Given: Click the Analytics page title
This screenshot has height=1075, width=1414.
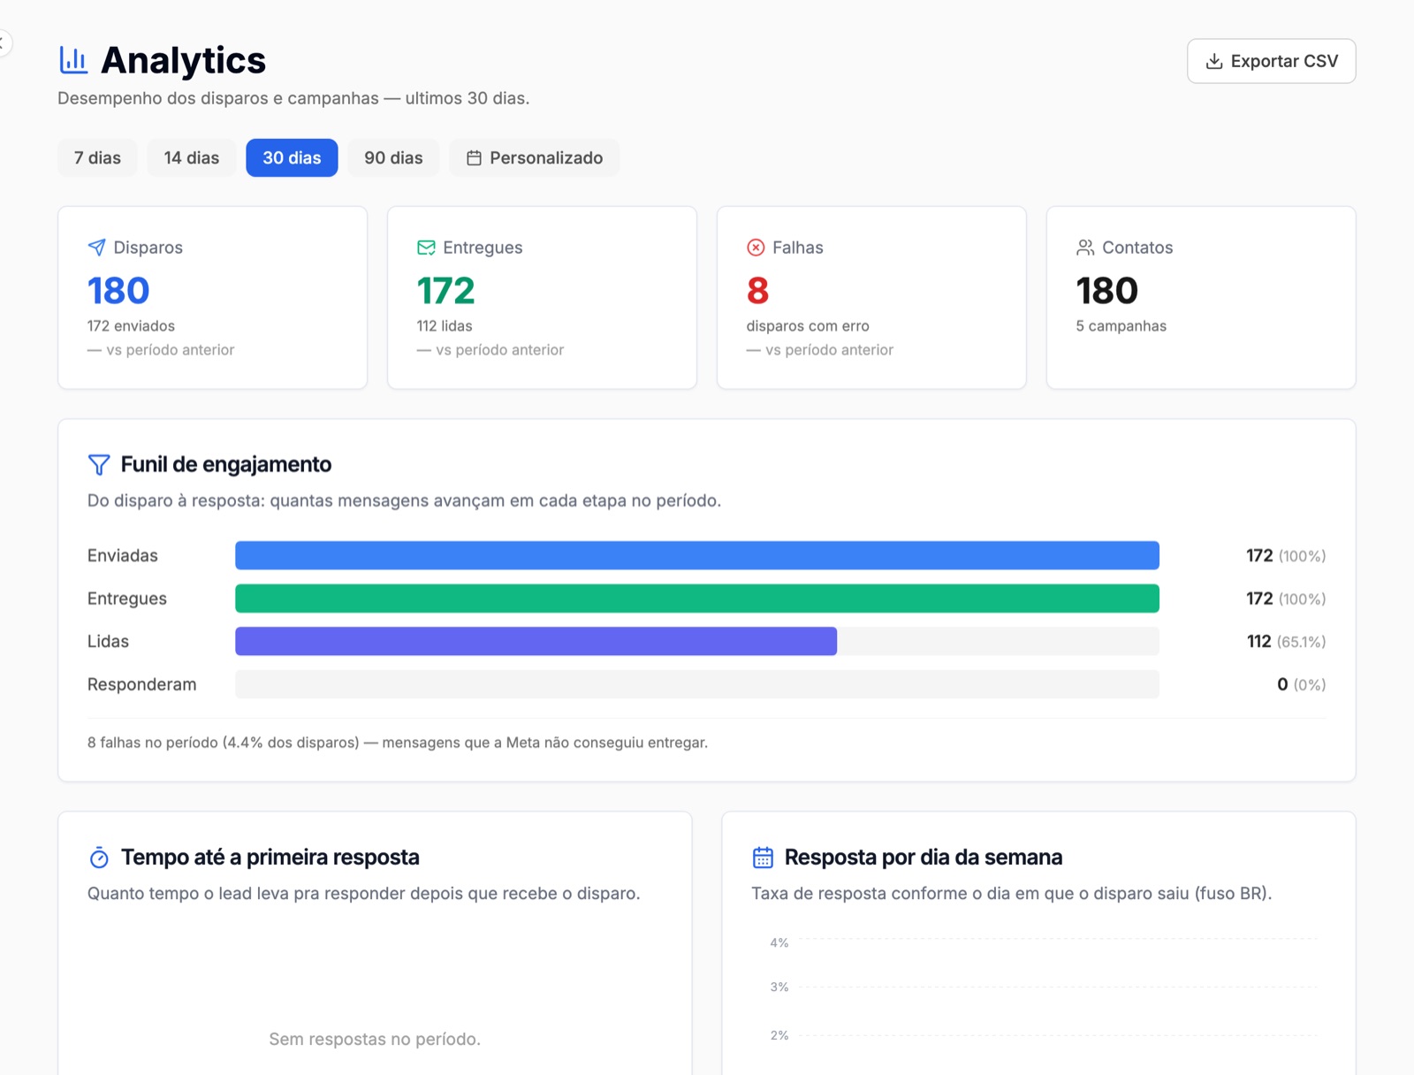Looking at the screenshot, I should click(x=183, y=60).
